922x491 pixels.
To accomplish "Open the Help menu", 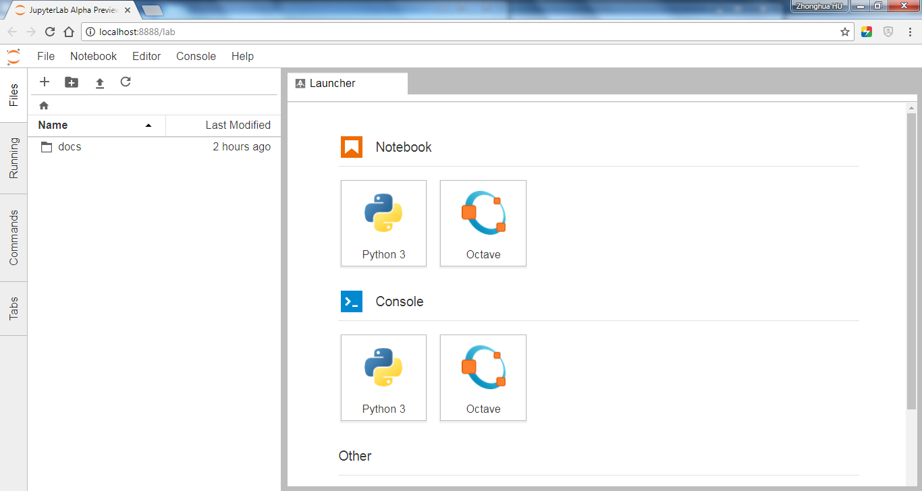I will (242, 57).
